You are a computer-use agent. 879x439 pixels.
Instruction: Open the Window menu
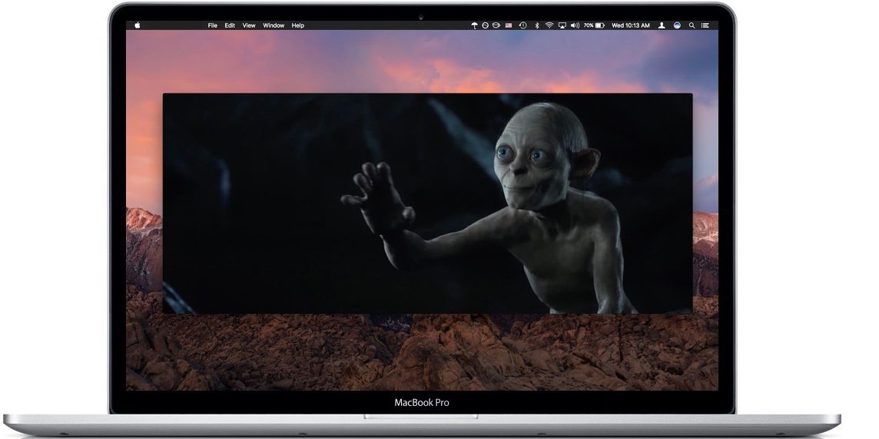274,25
